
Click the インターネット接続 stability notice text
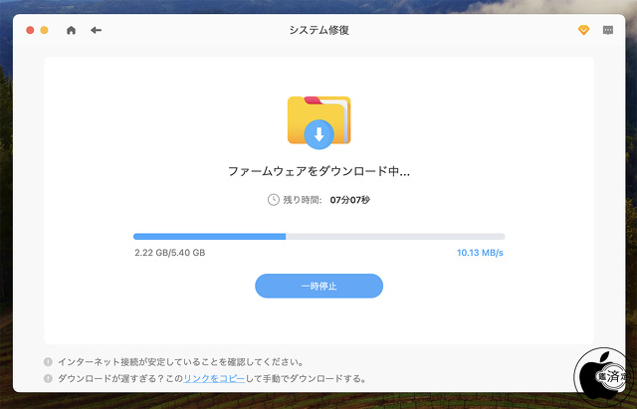click(180, 361)
